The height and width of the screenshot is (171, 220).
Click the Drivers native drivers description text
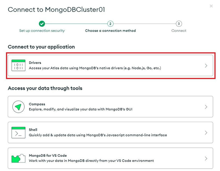tap(95, 68)
